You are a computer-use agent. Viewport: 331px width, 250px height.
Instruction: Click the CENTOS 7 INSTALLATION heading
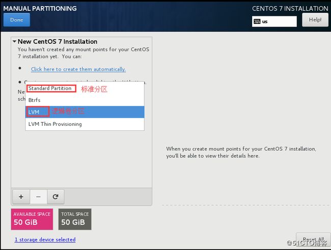(290, 9)
